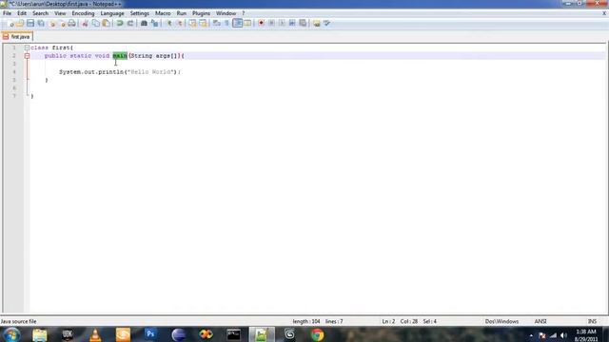Click the Save All toolbar icon

tap(41, 23)
